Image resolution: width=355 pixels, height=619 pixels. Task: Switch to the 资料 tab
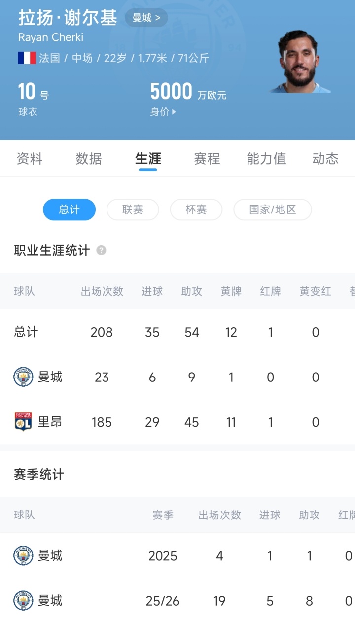30,159
